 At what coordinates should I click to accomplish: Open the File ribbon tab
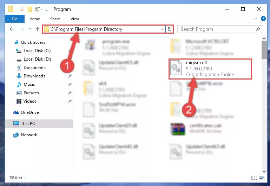[14, 19]
